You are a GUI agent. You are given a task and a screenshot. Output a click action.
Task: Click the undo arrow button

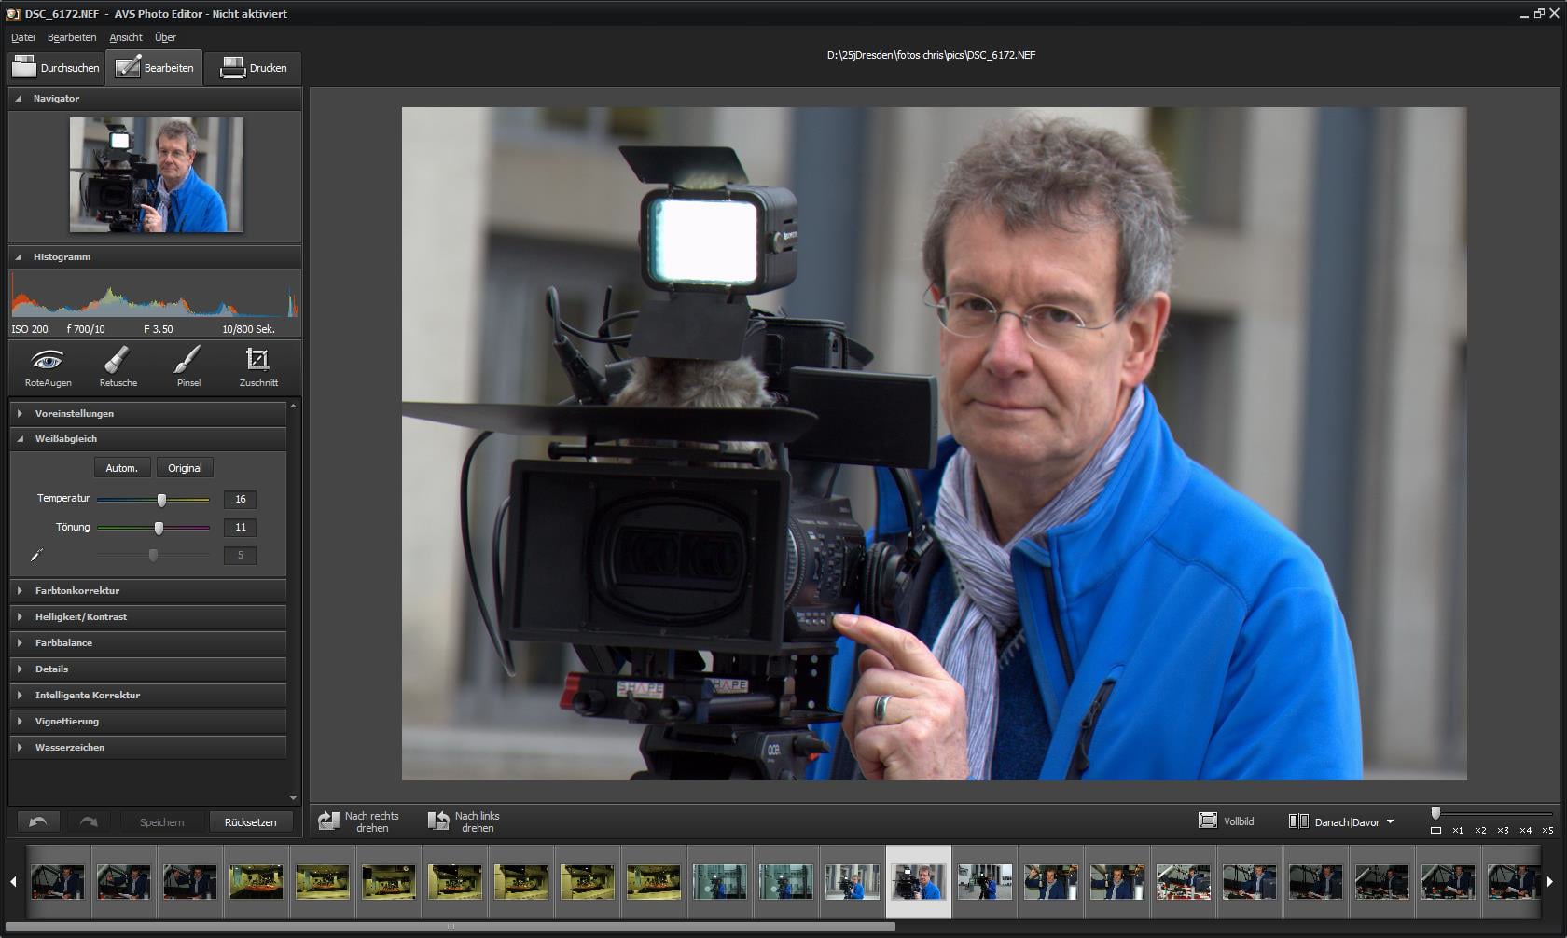point(38,821)
